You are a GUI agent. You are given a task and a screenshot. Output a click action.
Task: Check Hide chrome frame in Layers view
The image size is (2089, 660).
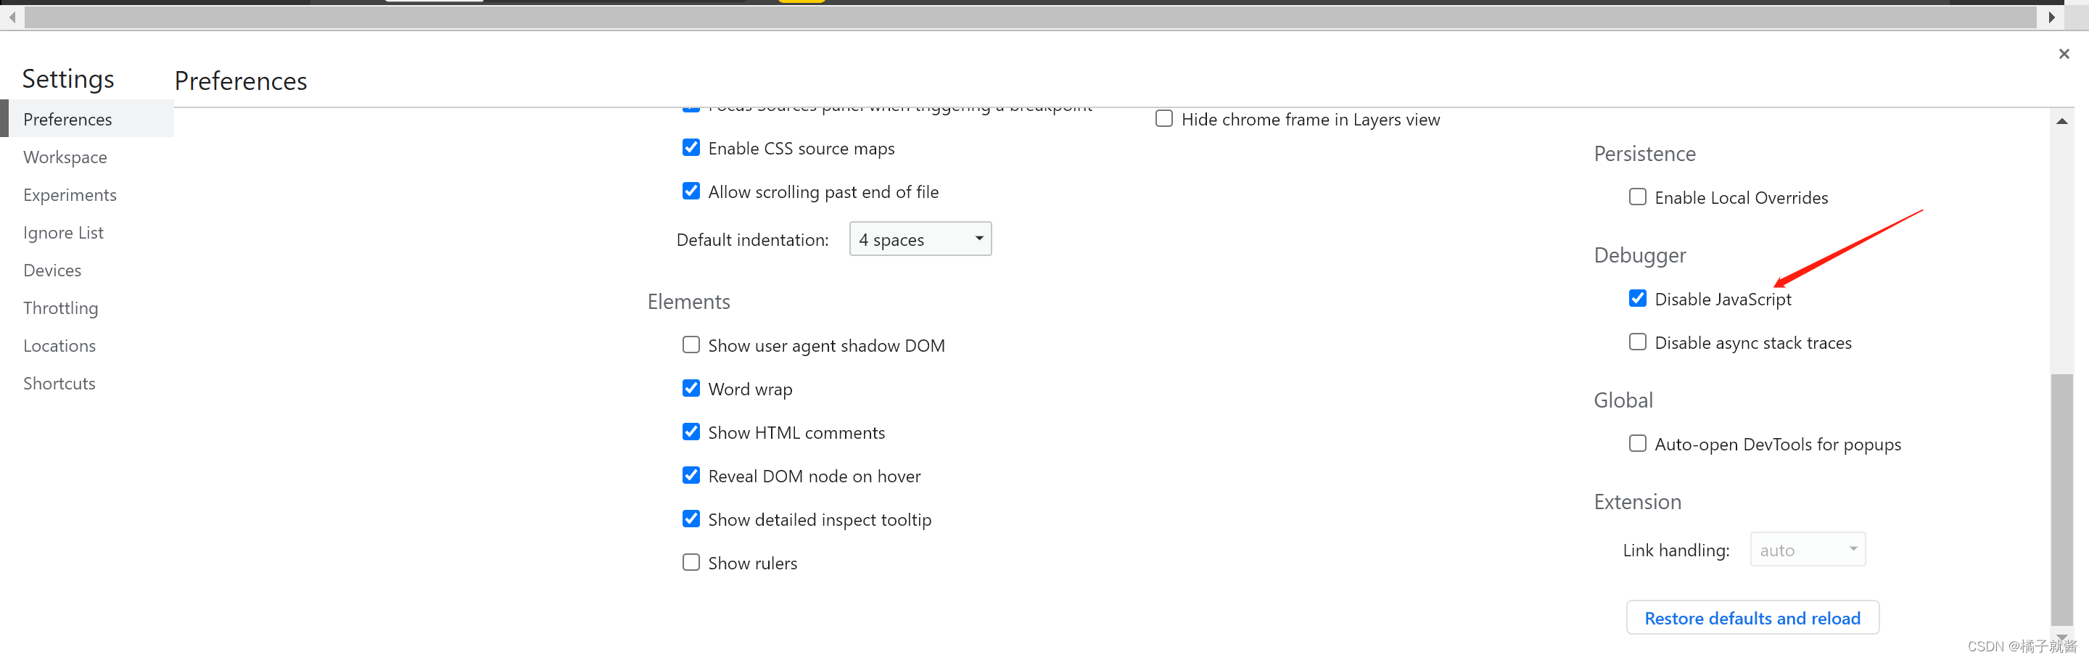(1163, 119)
